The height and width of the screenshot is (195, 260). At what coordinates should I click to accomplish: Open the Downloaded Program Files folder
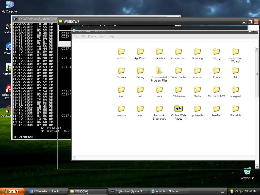[159, 74]
